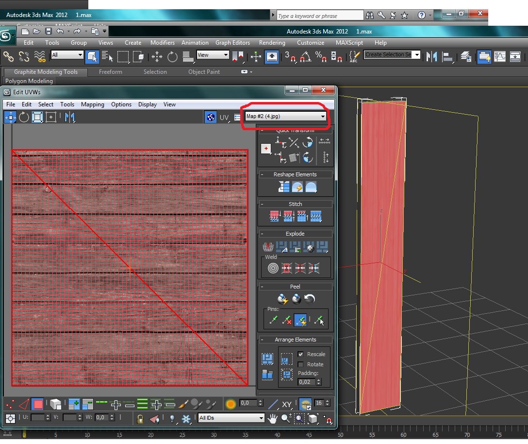Click the Relax Until Flat icon in Reshape Elements
This screenshot has height=444, width=528.
click(297, 187)
